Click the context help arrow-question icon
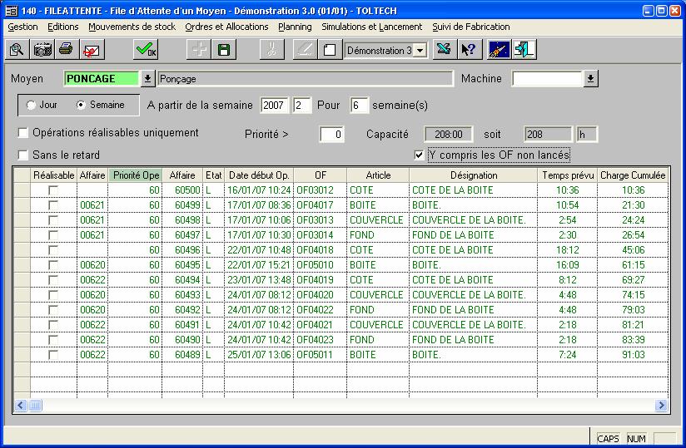Viewport: 686px width, 448px height. click(469, 49)
